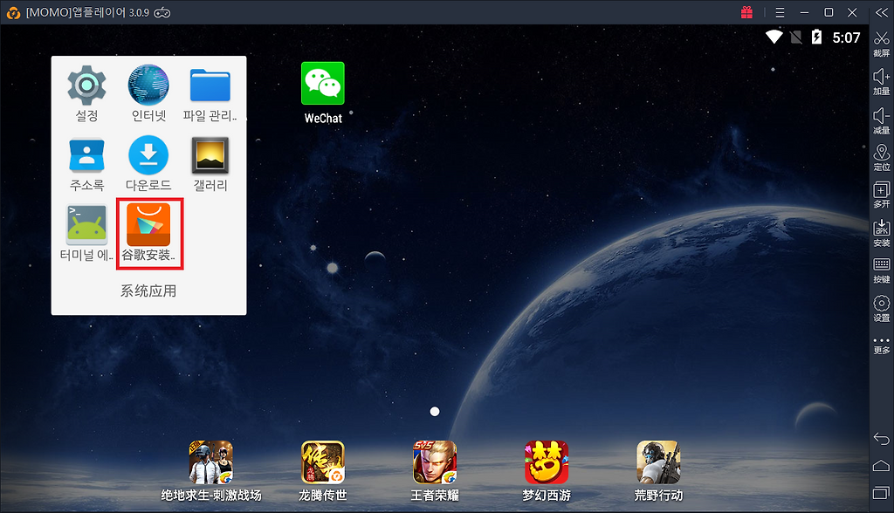
Task: Open the 주소록 contacts app
Action: point(86,156)
